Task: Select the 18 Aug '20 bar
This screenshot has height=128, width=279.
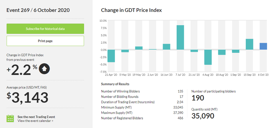Action: 222,52
